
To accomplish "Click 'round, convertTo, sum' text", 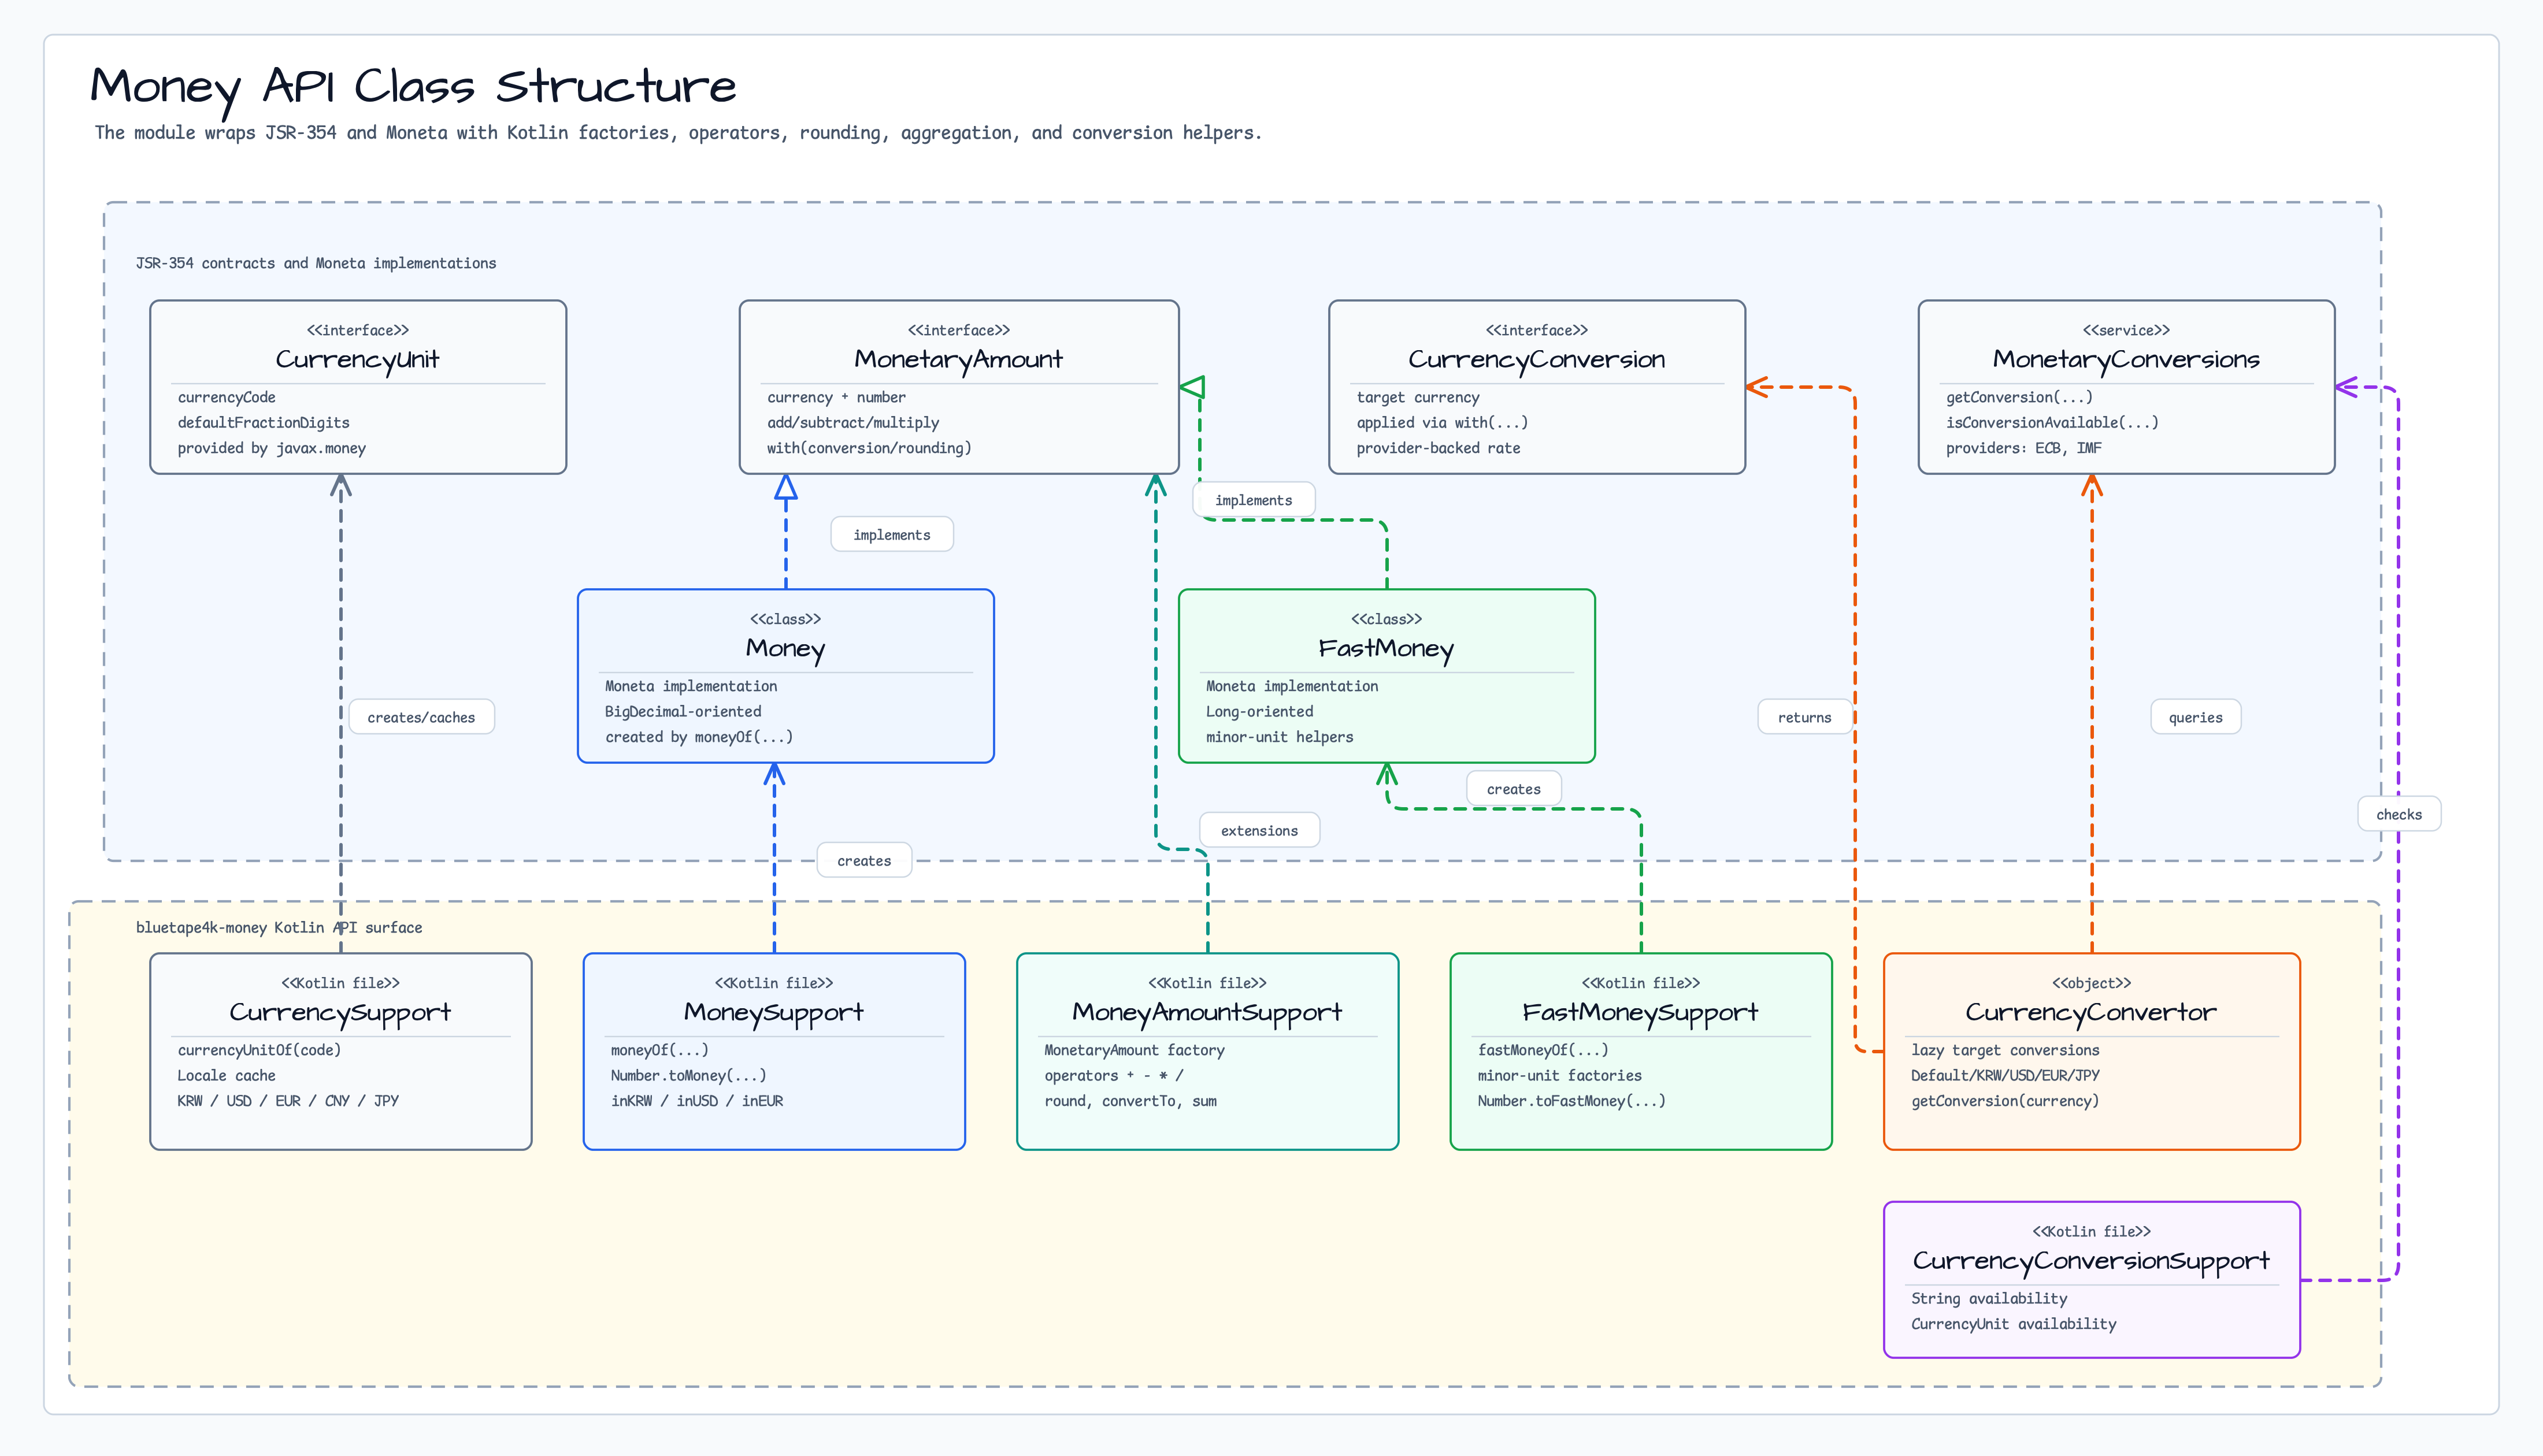I will click(x=1130, y=1101).
